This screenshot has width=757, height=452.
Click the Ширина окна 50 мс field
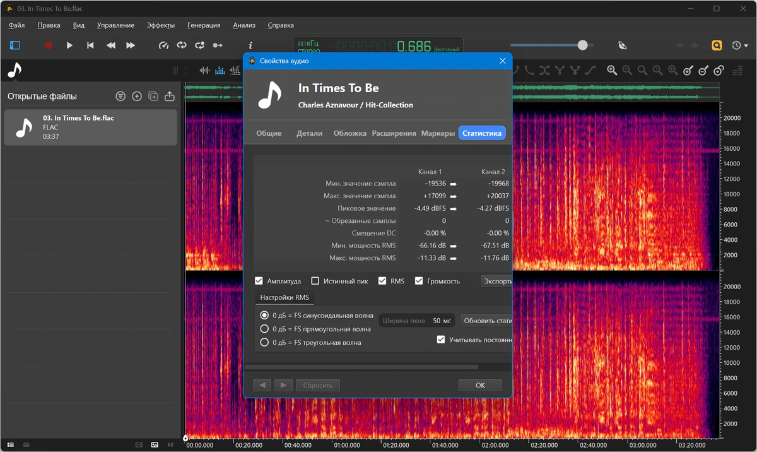[x=416, y=321]
